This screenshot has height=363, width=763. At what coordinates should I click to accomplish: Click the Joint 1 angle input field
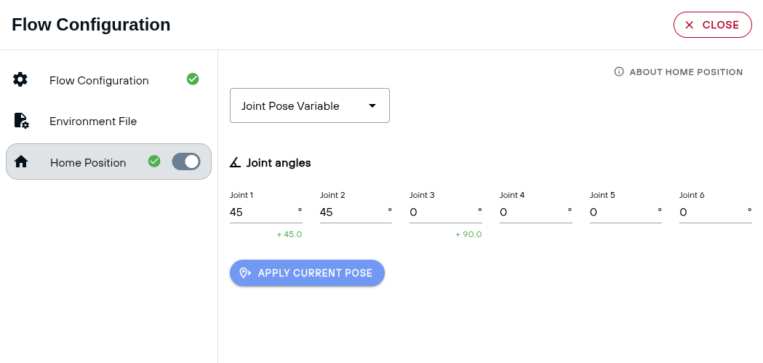pyautogui.click(x=265, y=212)
